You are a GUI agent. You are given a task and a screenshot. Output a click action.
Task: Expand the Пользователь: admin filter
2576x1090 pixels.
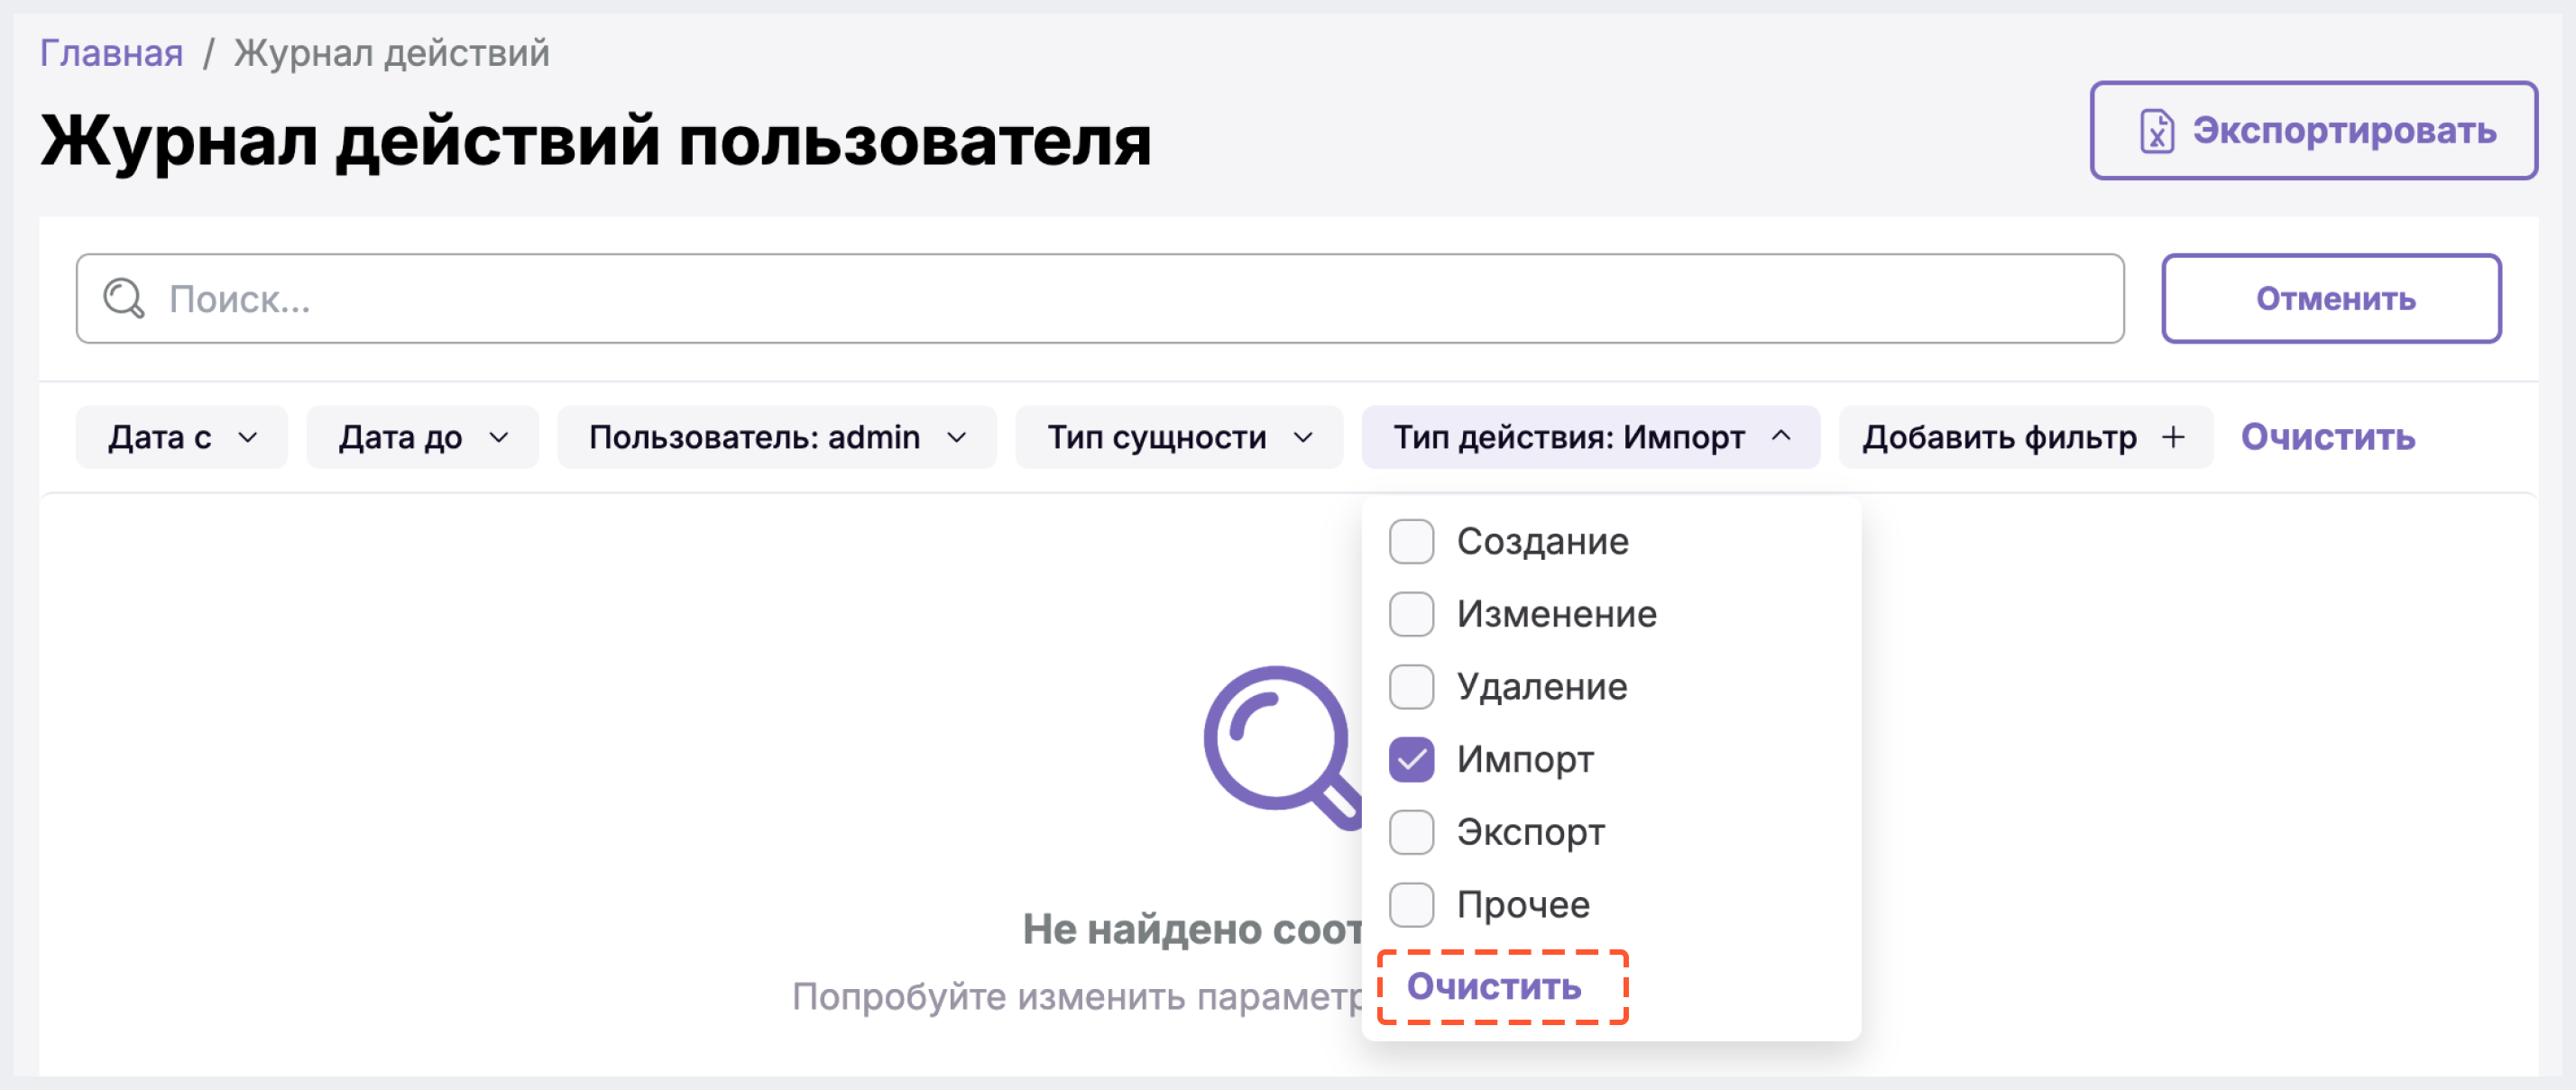click(777, 437)
